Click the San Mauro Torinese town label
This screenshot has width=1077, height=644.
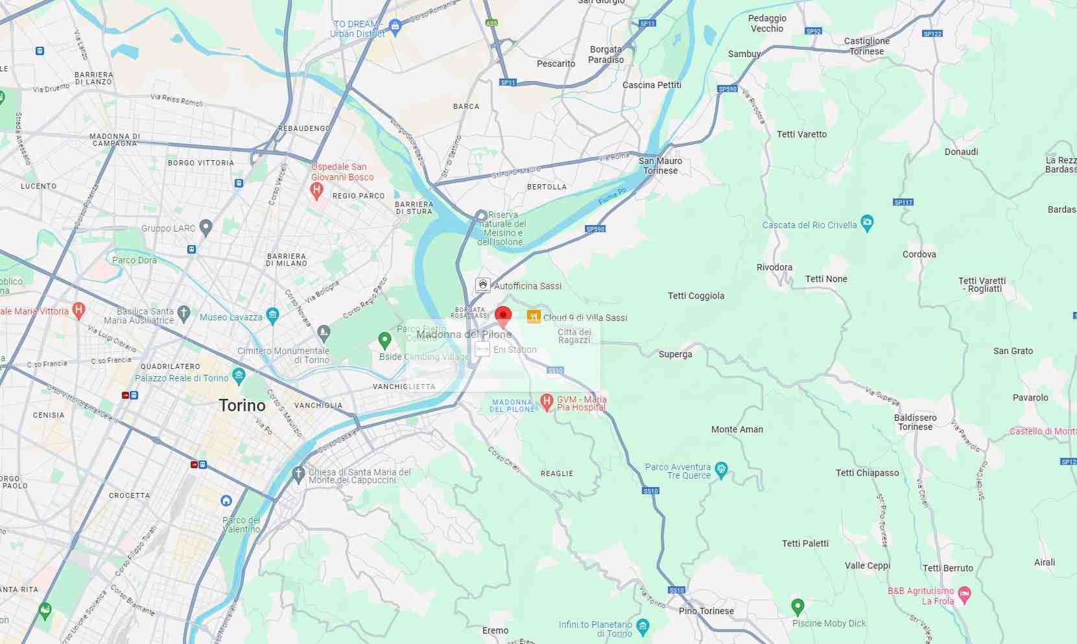(x=661, y=165)
